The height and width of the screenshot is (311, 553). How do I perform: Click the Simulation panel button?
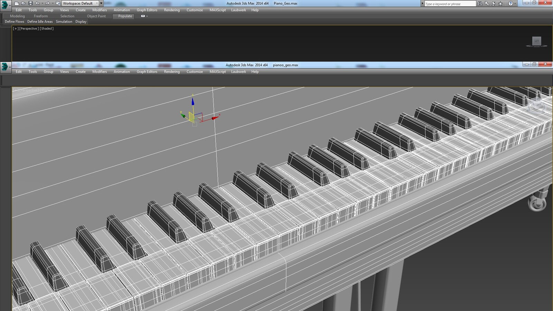(x=64, y=21)
